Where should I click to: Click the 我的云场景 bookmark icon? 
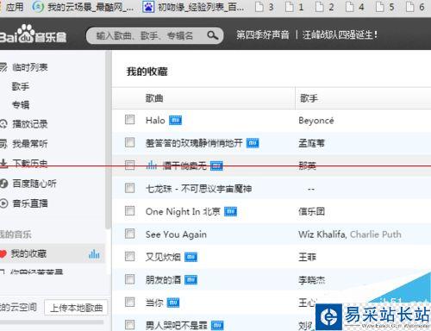pyautogui.click(x=38, y=7)
